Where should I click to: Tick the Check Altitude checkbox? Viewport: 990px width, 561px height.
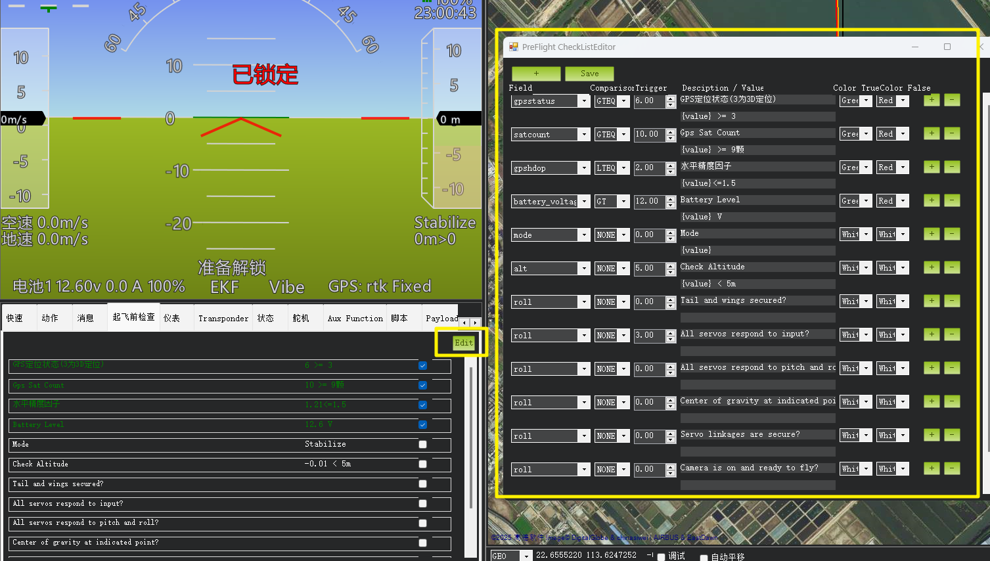(x=422, y=464)
